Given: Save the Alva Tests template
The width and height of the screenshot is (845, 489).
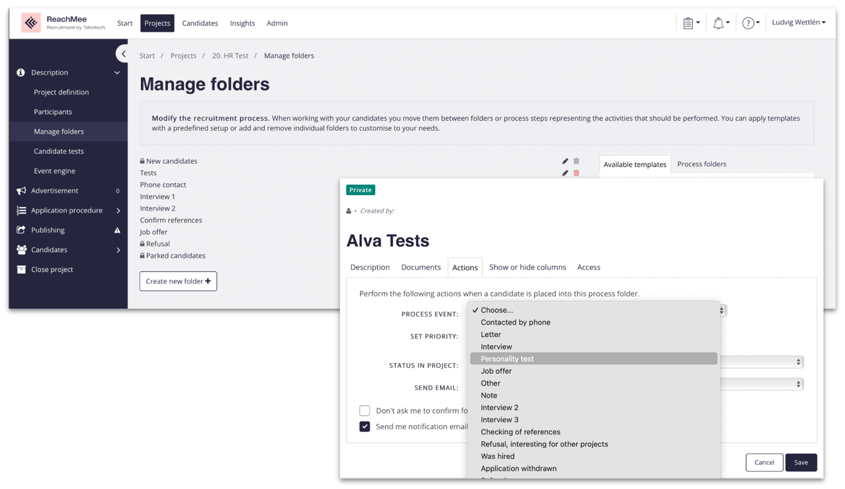Looking at the screenshot, I should coord(801,462).
